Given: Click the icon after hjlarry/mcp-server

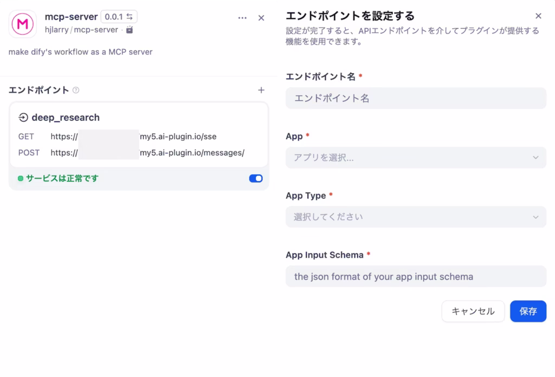Looking at the screenshot, I should click(130, 30).
